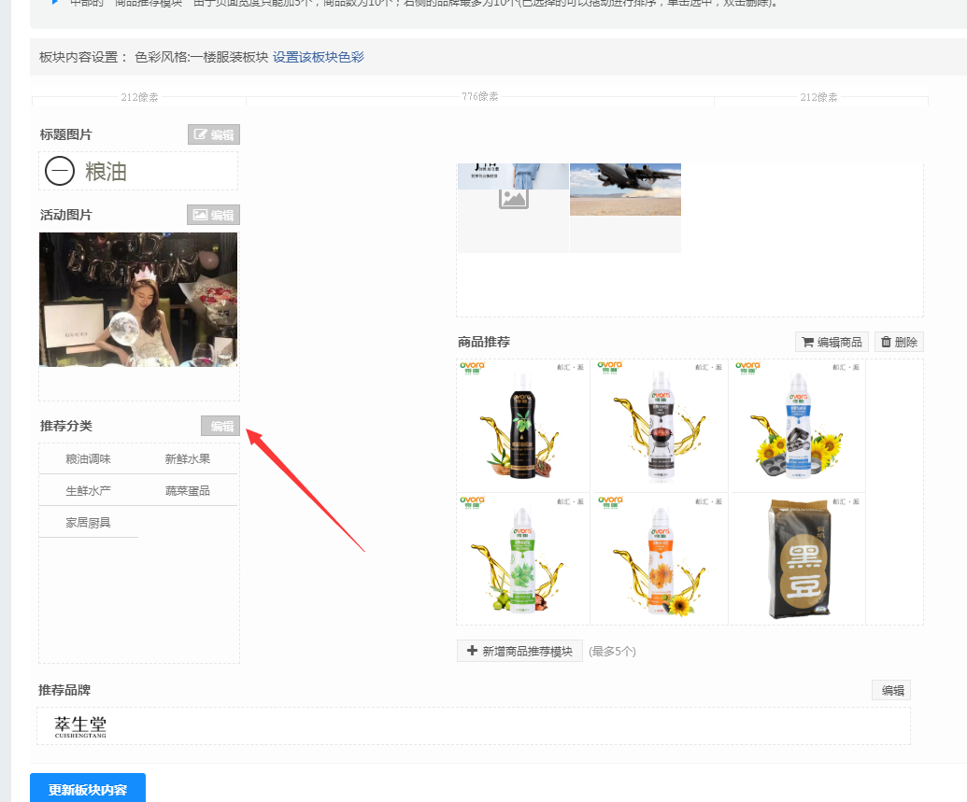Select 粮油调味 category
Viewport: 967px width, 802px height.
(x=89, y=458)
